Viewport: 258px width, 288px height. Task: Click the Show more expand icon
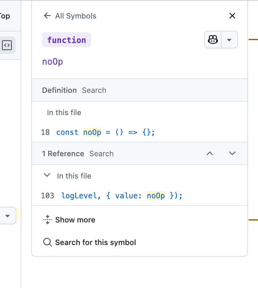[x=48, y=220]
